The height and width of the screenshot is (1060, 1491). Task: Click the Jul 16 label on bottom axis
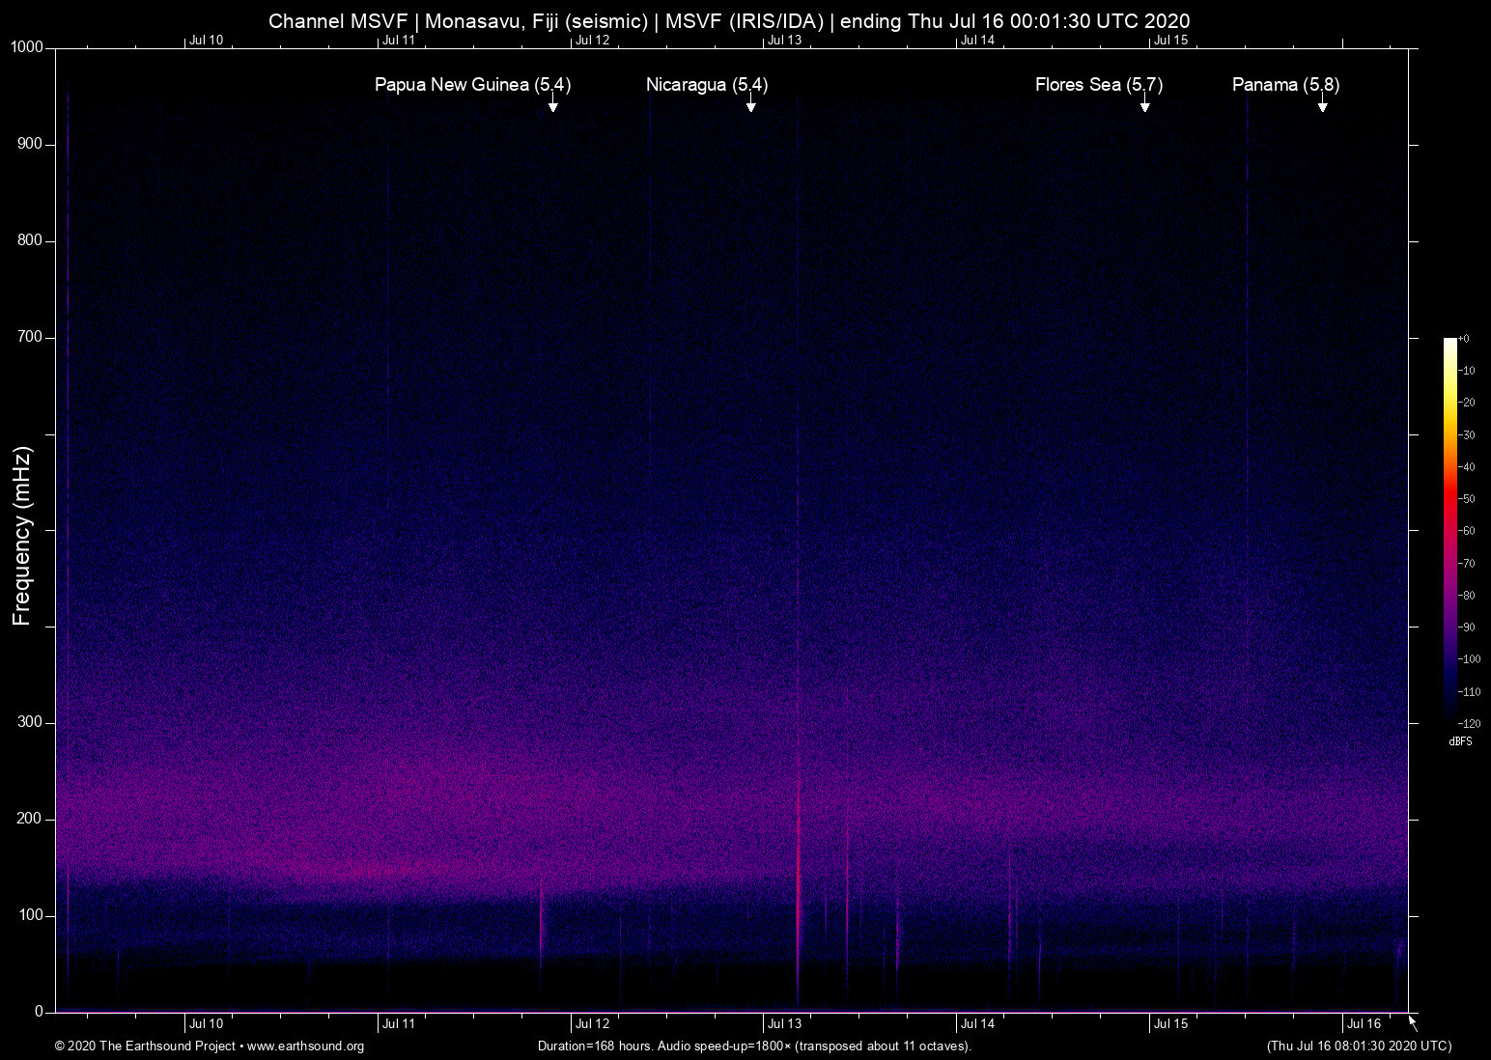(1364, 1023)
